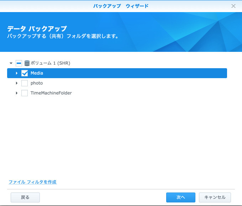
Task: Check the TimeMachineFolder checkbox
Action: [x=25, y=93]
